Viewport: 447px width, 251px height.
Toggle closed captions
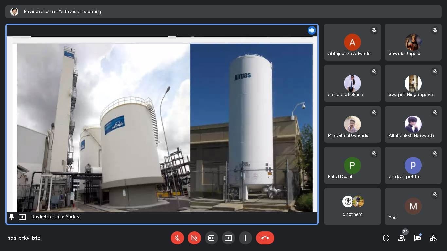[x=211, y=238]
